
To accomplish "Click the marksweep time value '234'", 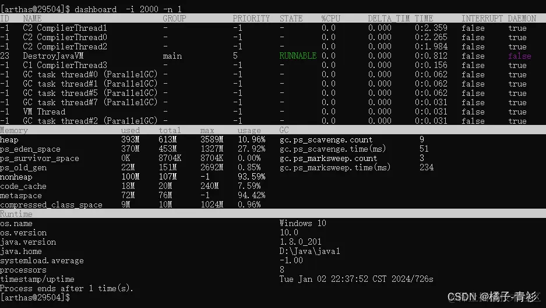I will (427, 167).
